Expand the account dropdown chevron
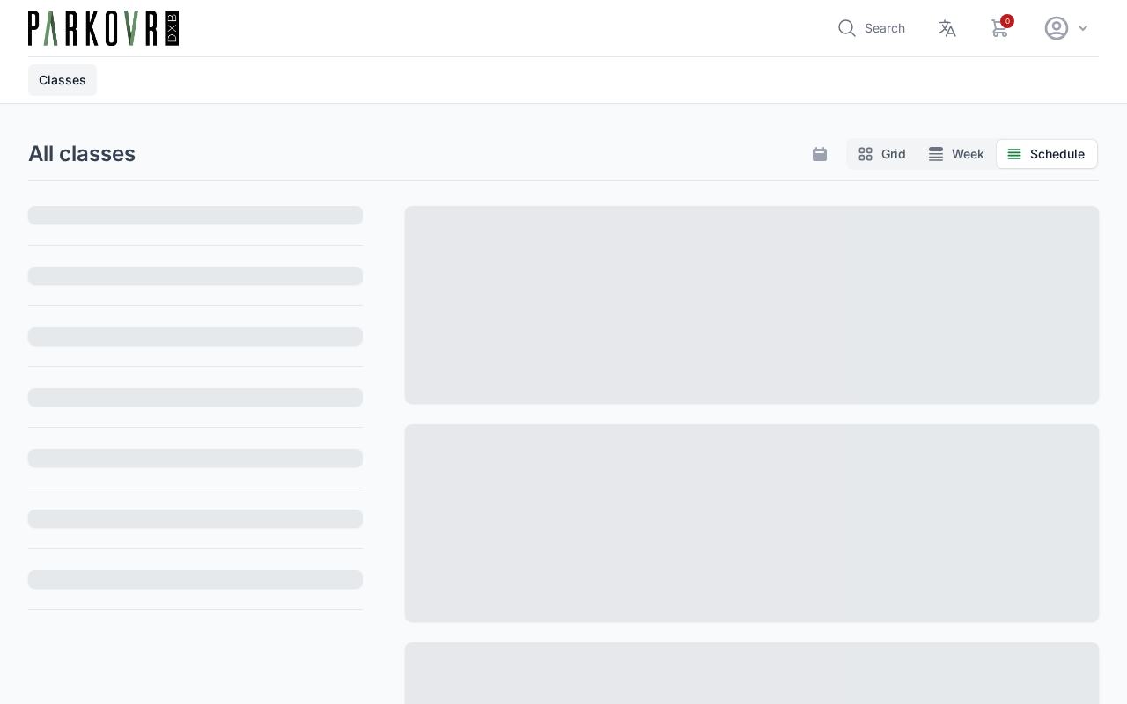Viewport: 1127px width, 704px height. pyautogui.click(x=1083, y=28)
